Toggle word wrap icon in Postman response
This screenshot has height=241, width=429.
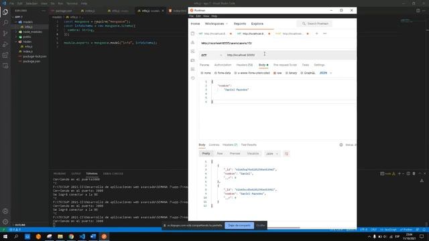coord(286,153)
